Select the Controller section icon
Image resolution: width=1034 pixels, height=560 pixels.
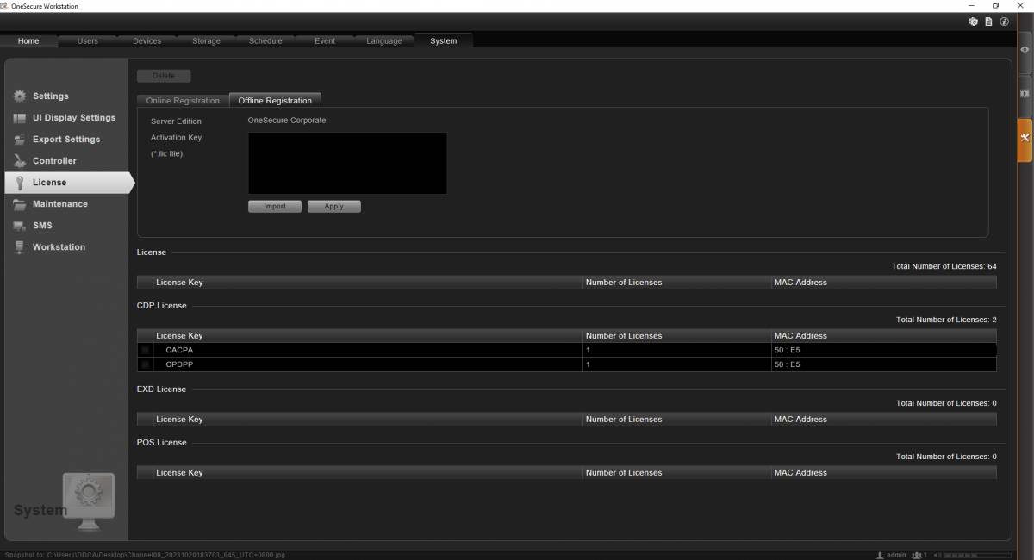coord(19,160)
